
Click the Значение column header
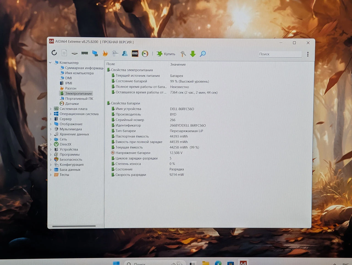point(178,64)
